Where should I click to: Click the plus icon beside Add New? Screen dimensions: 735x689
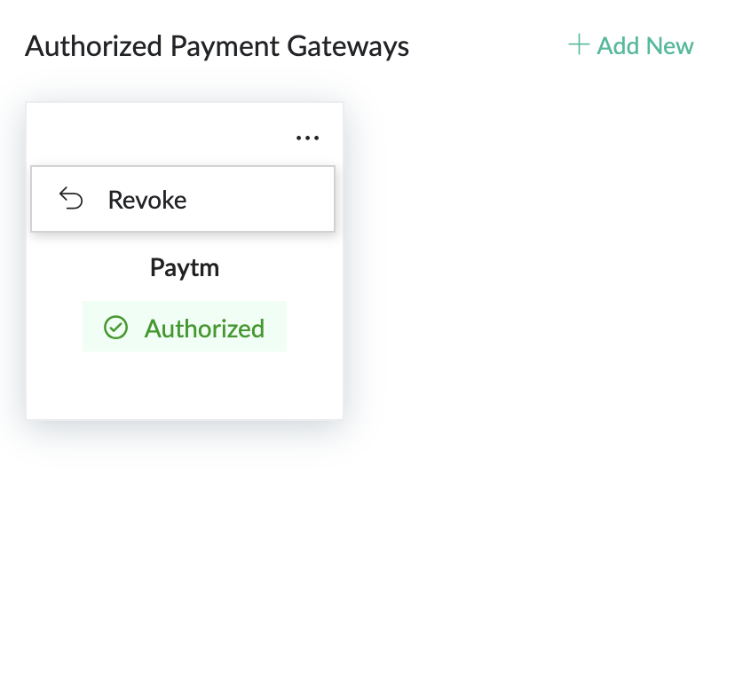(579, 44)
